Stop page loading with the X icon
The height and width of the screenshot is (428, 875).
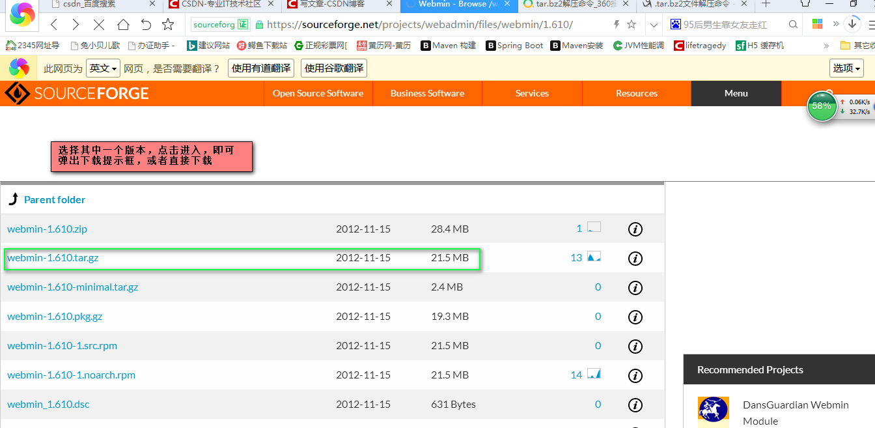point(99,25)
